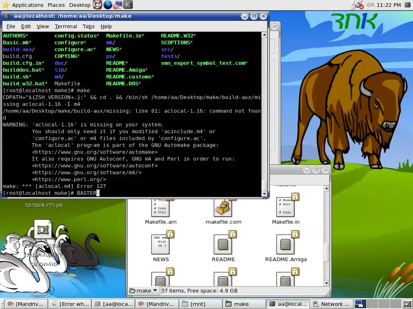
Task: Open the Places menu
Action: coord(56,5)
